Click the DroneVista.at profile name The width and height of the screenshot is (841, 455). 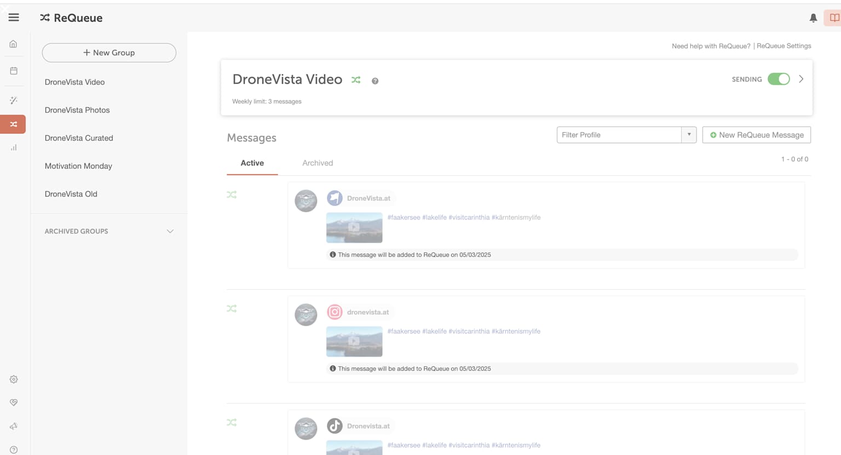pyautogui.click(x=368, y=198)
